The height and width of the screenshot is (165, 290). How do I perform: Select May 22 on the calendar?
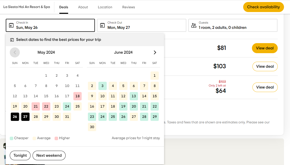46,107
